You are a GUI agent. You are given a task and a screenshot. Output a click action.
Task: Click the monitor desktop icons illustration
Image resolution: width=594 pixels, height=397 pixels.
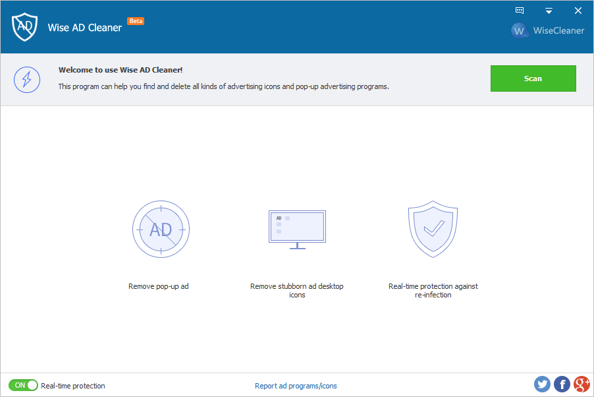click(298, 229)
